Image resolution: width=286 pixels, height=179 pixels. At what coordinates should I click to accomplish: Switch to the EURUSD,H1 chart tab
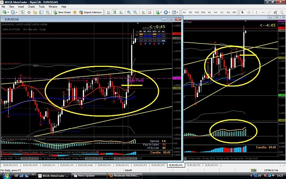49,165
